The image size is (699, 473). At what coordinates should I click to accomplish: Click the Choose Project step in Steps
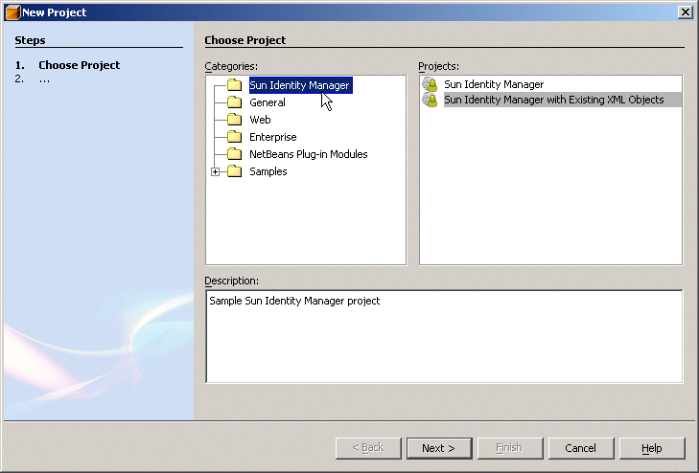point(80,65)
